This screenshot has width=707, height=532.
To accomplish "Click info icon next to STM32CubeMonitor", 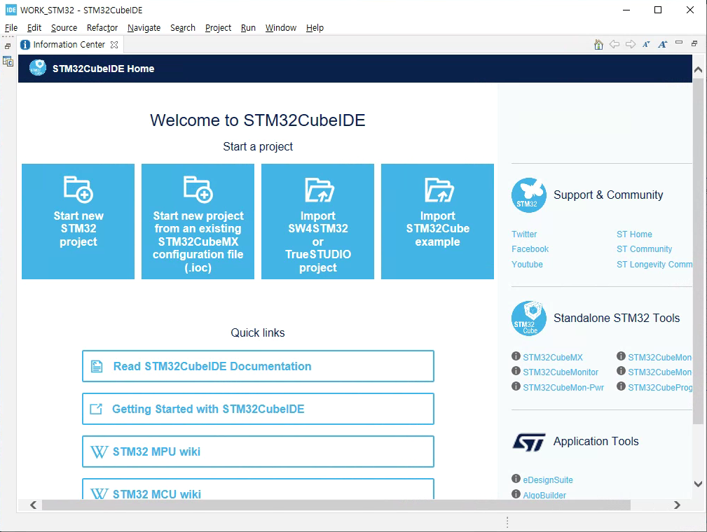I will click(516, 371).
